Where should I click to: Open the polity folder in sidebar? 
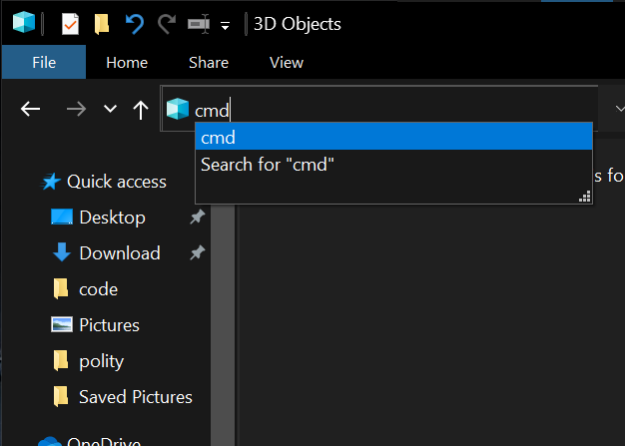point(101,361)
